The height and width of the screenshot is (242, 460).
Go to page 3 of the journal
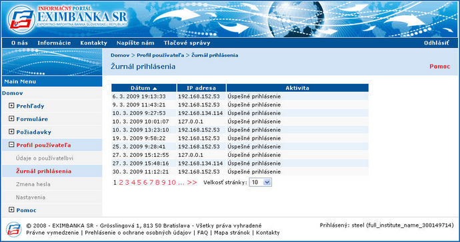[x=127, y=183]
